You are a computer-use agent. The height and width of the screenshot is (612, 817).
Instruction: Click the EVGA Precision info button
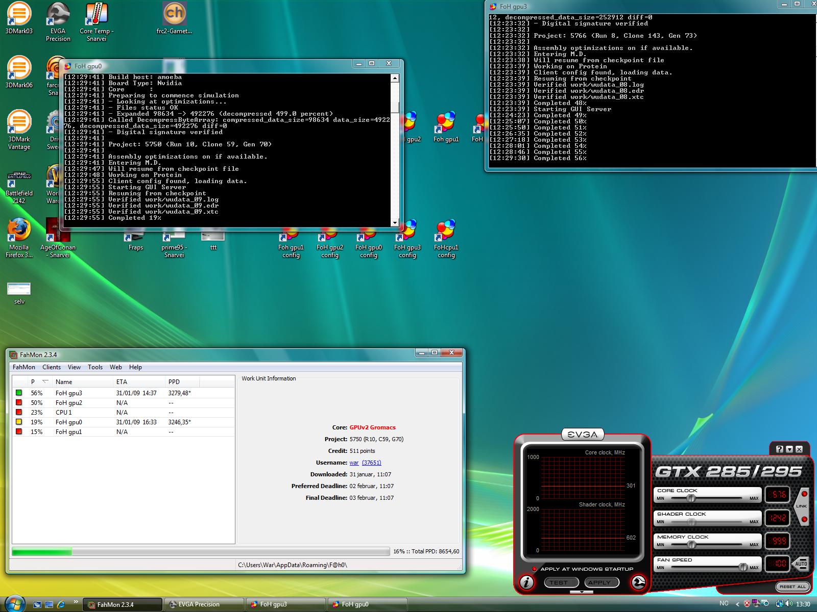tap(526, 582)
